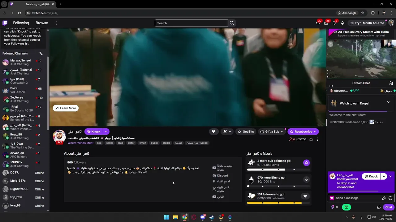The height and width of the screenshot is (222, 396).
Task: Select the Twitch browser tab
Action: [x=32, y=4]
